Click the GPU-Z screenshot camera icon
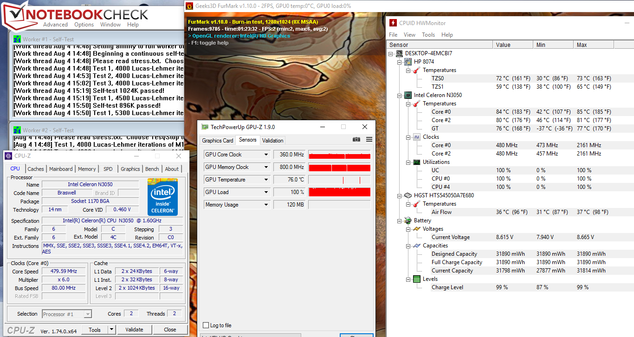Image resolution: width=634 pixels, height=337 pixels. click(x=356, y=139)
